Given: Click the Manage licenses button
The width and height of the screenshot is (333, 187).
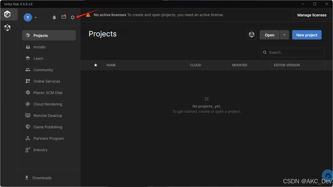Looking at the screenshot, I should 312,15.
